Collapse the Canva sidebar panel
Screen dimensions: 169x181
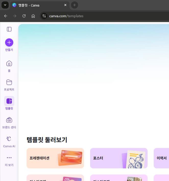click(x=9, y=29)
